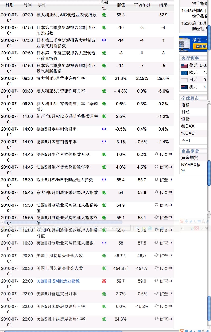Select 日经 in global stocks list

(x=185, y=112)
